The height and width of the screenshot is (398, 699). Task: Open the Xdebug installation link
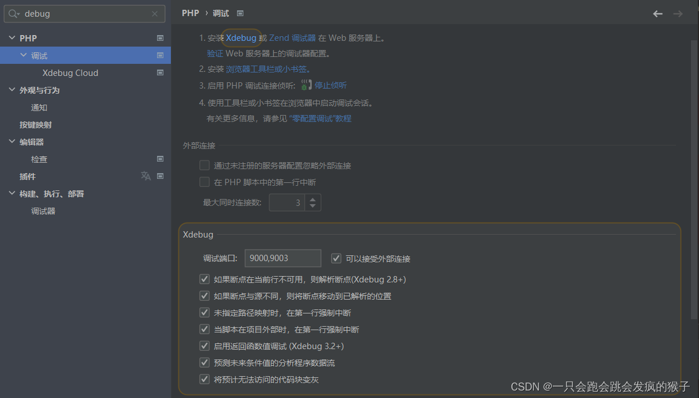[241, 37]
